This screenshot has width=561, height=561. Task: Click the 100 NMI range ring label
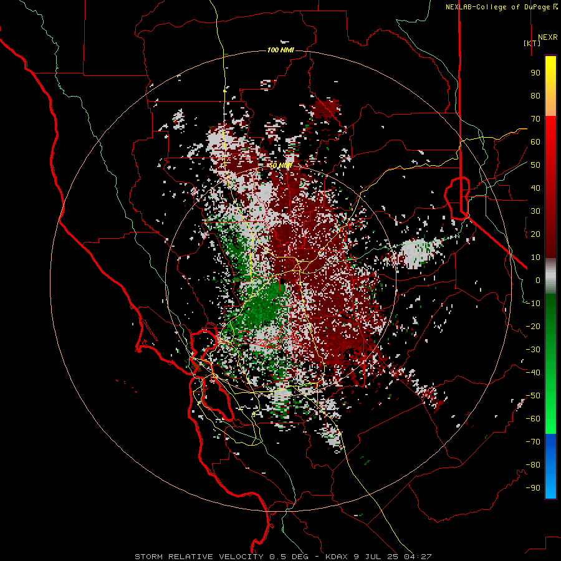coord(281,50)
